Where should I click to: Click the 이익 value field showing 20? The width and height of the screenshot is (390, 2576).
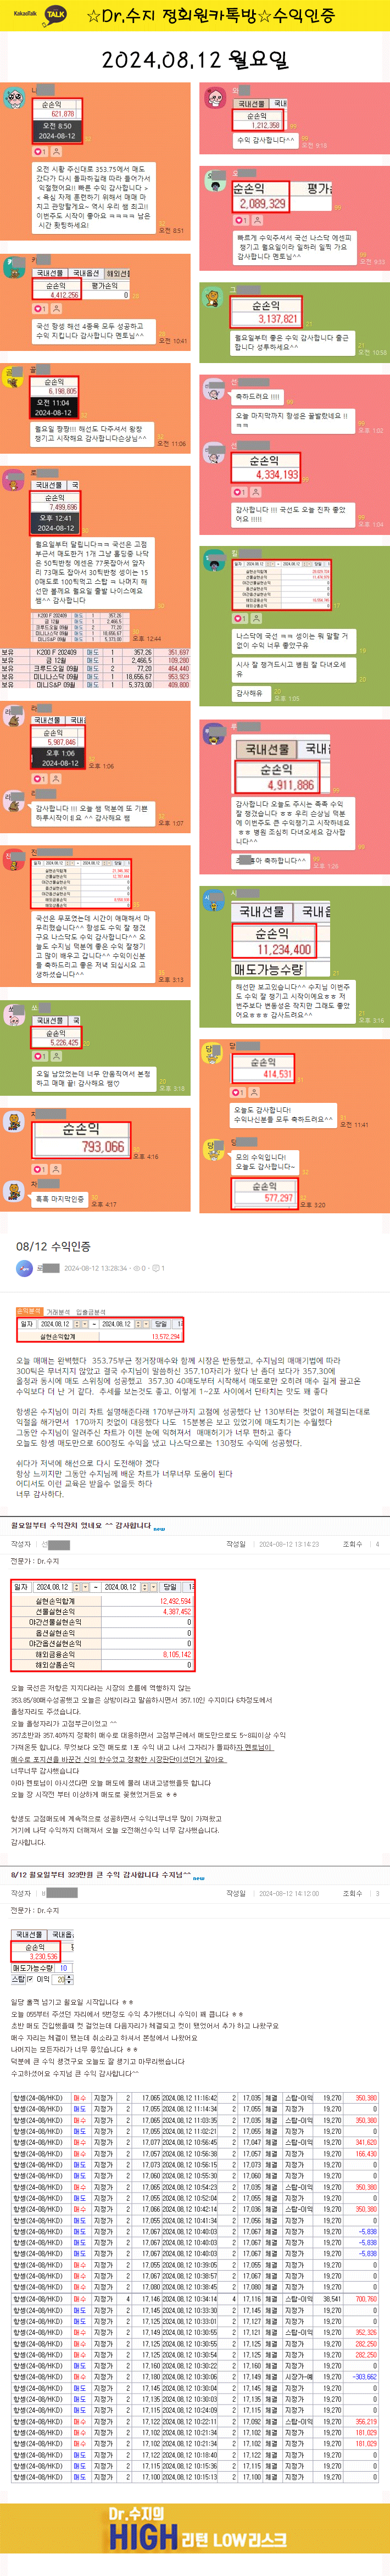click(x=63, y=1979)
